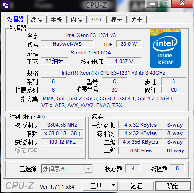The width and height of the screenshot is (194, 193).
Task: Select the 处理器 tab
Action: pyautogui.click(x=15, y=19)
